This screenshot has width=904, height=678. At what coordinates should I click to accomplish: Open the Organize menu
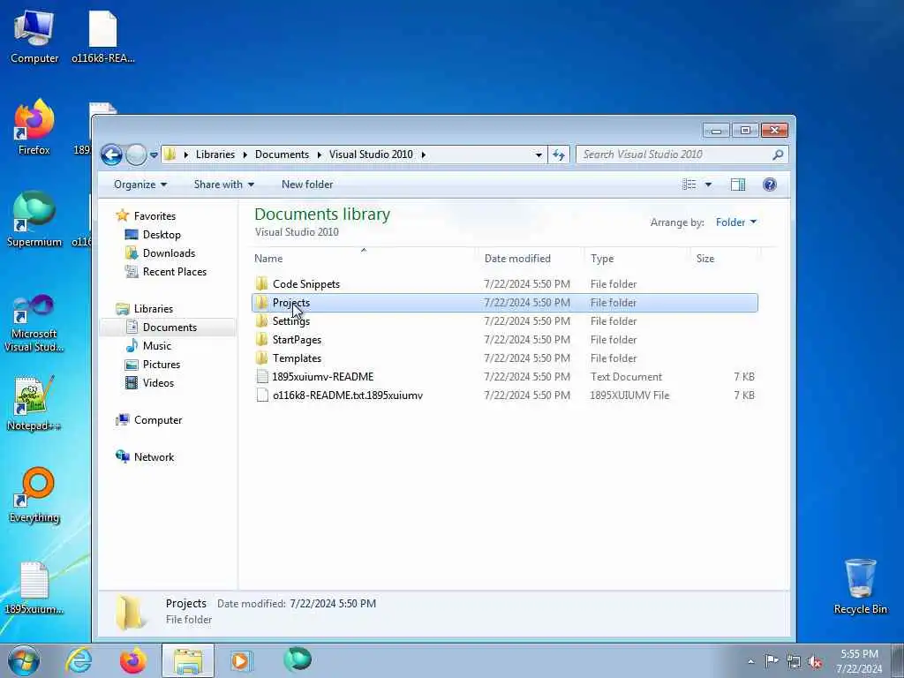tap(140, 185)
